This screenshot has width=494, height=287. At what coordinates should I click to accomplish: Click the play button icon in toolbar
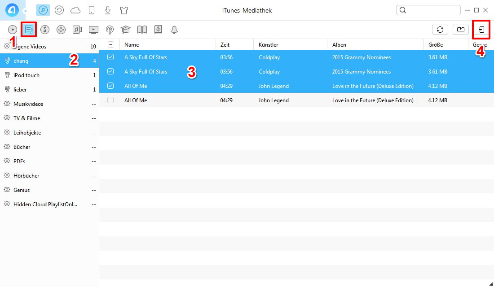click(13, 30)
